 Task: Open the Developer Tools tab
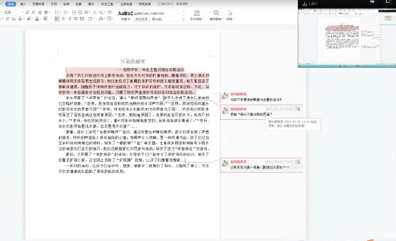(107, 4)
